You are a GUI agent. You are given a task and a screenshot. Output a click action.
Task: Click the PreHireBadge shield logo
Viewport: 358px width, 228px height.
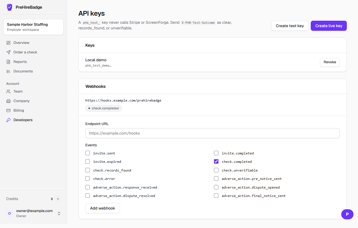10,7
